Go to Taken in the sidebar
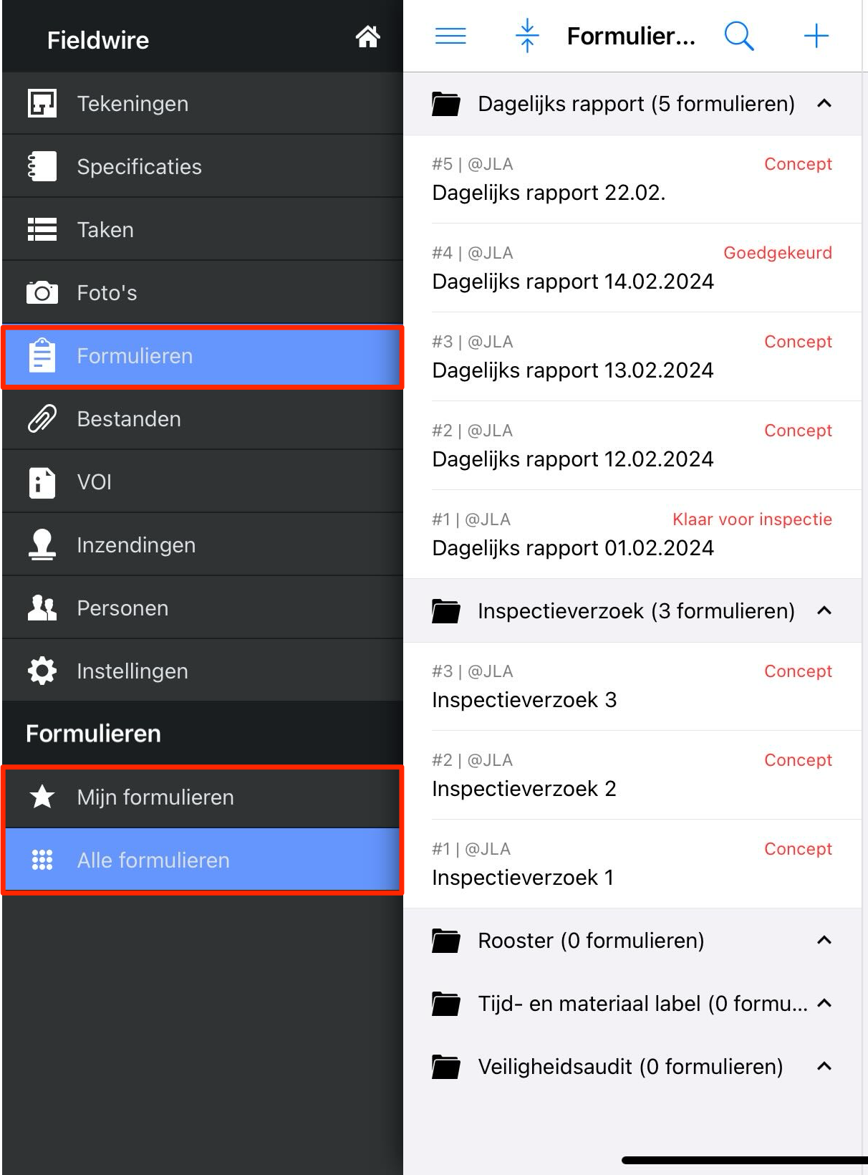Screen dimensions: 868x1175 [x=203, y=229]
